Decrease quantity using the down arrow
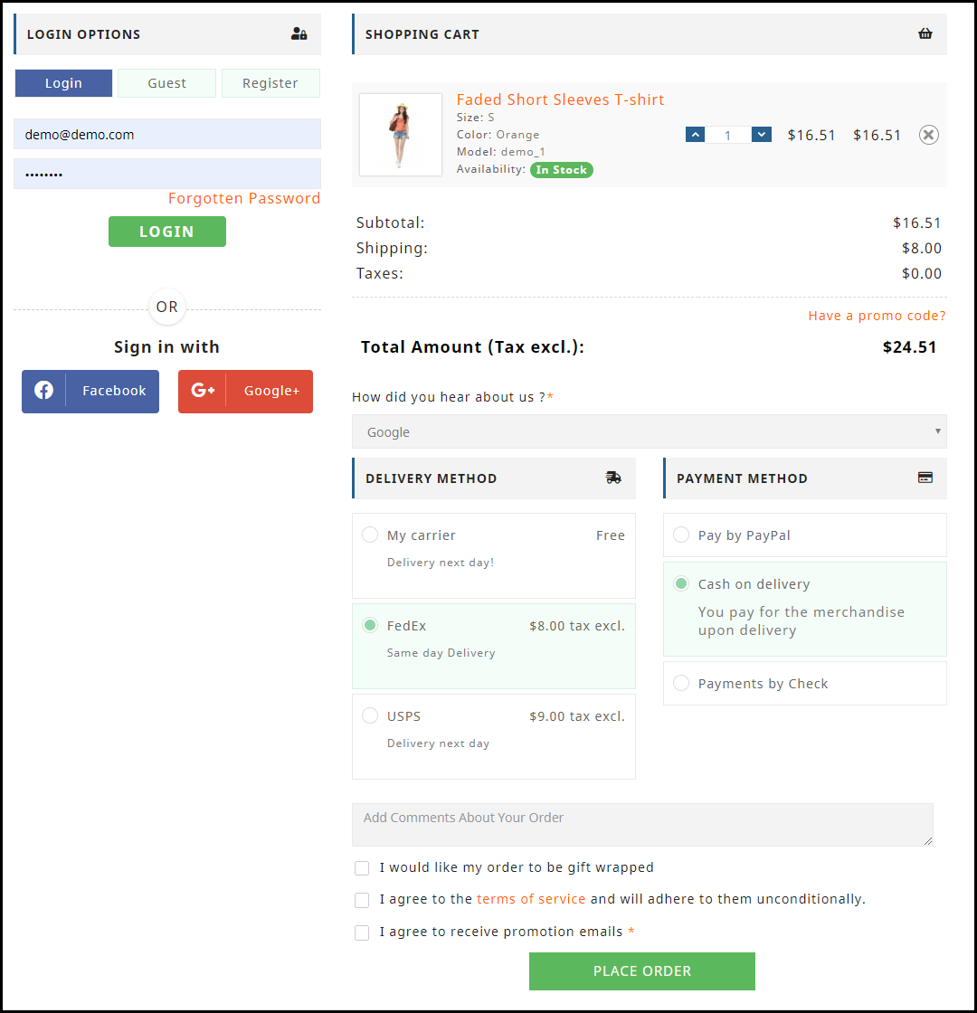This screenshot has width=977, height=1013. (762, 134)
